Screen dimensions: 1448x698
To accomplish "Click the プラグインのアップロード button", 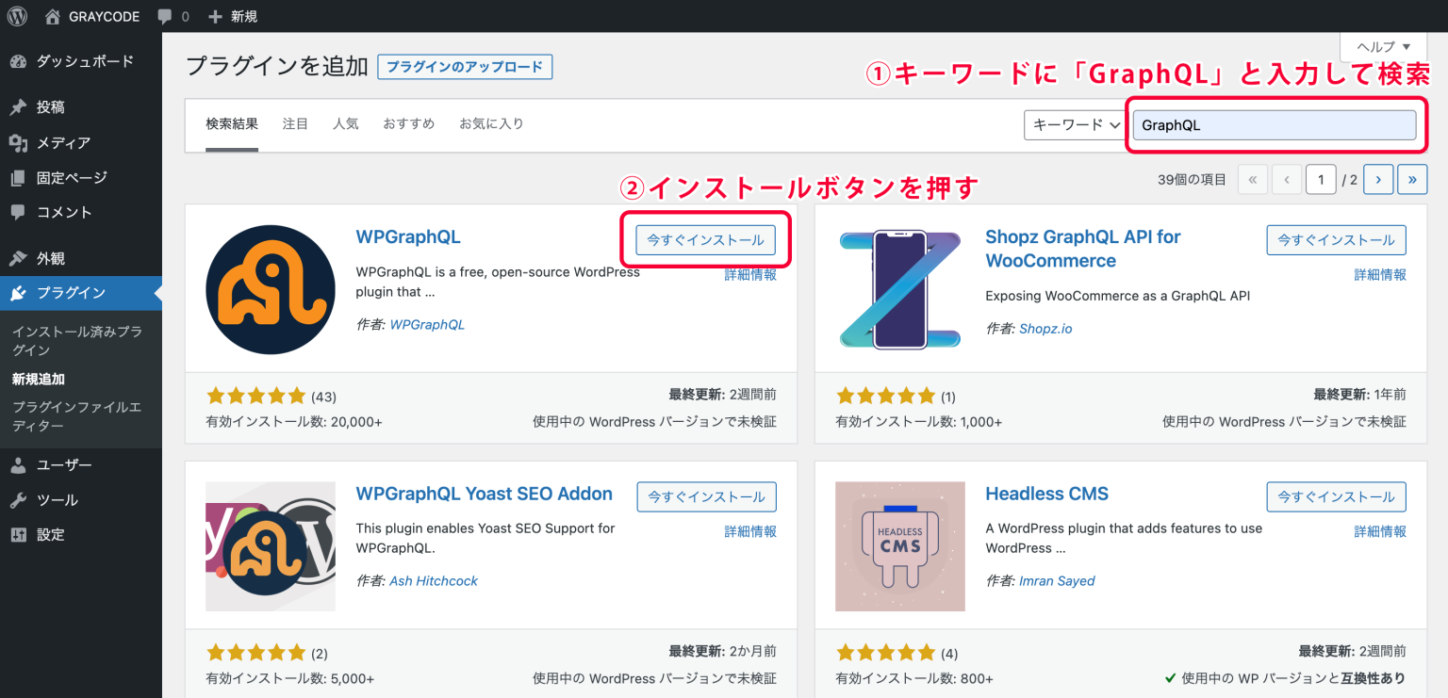I will tap(465, 67).
